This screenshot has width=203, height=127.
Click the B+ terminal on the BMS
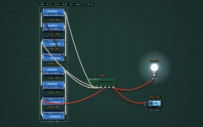[105, 87]
